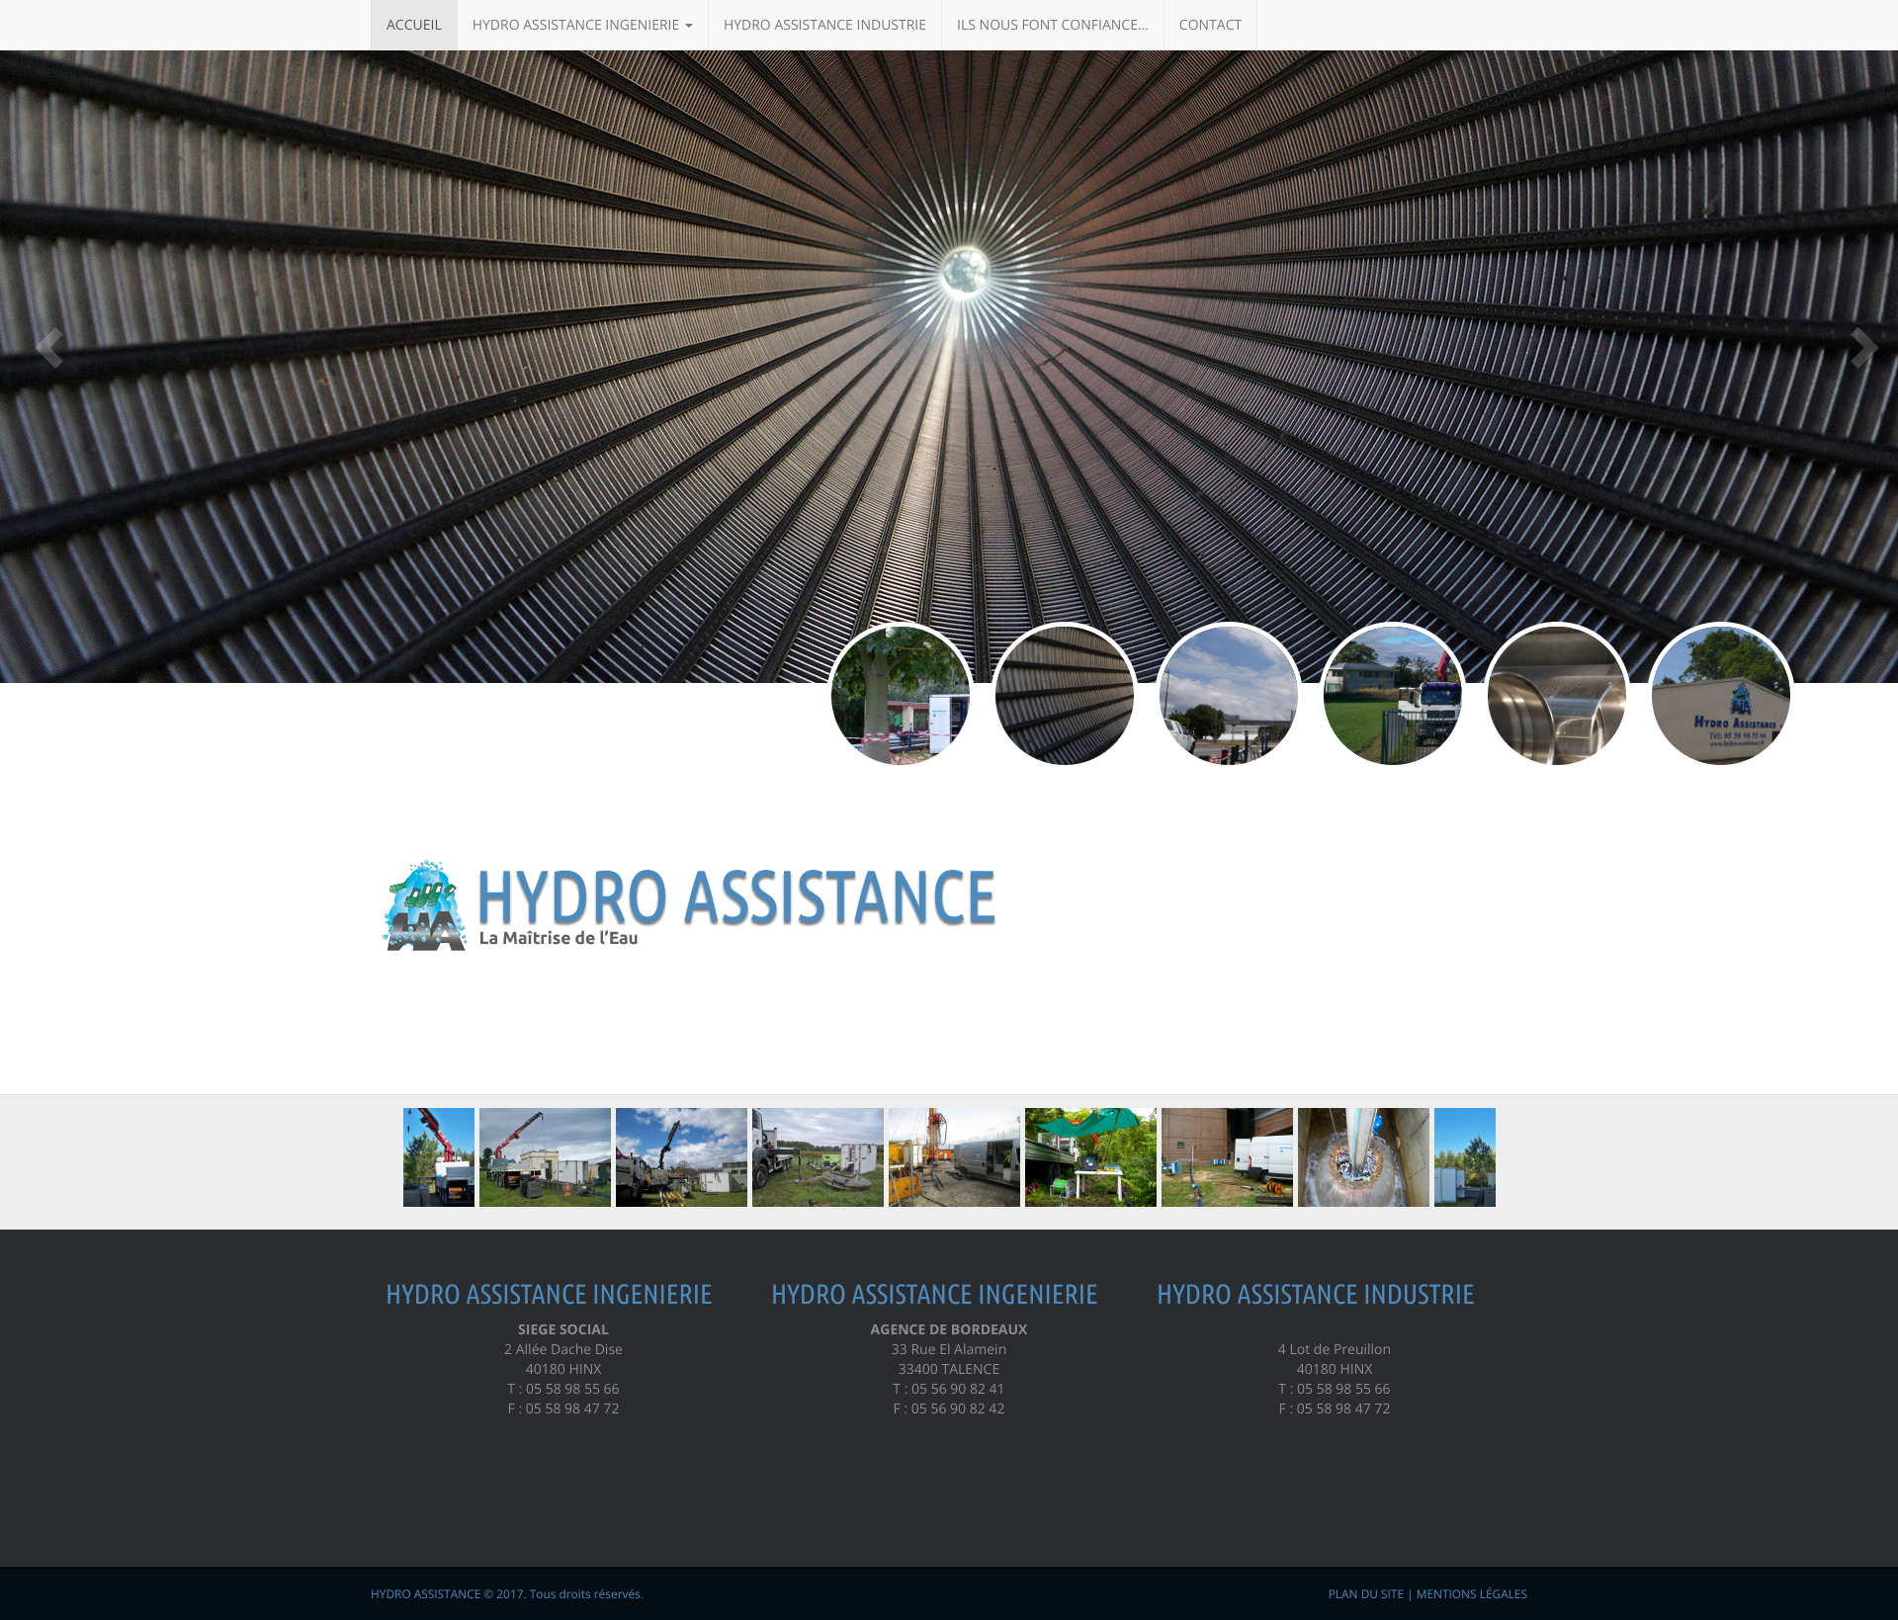This screenshot has height=1620, width=1898.
Task: Click the Hydro Assistance © 2017 copyright text
Action: pyautogui.click(x=506, y=1593)
